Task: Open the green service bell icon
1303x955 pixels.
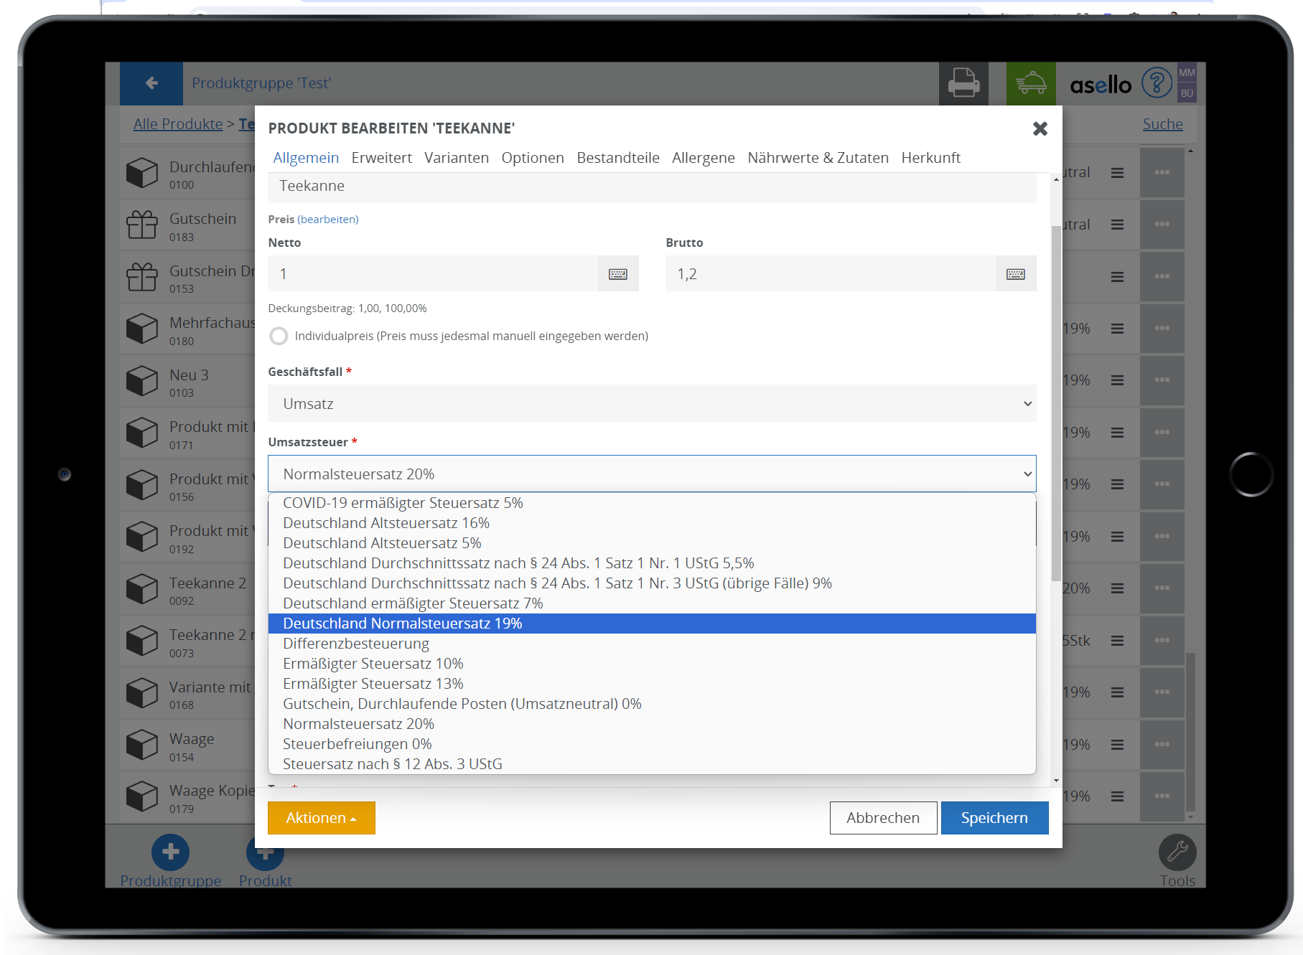Action: point(1031,83)
